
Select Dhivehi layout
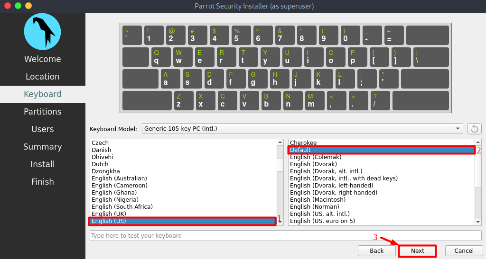pyautogui.click(x=184, y=157)
